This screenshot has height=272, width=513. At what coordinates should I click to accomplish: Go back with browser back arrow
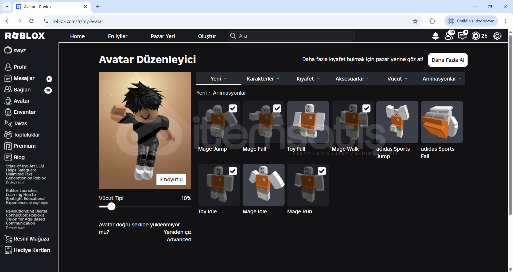(7, 21)
